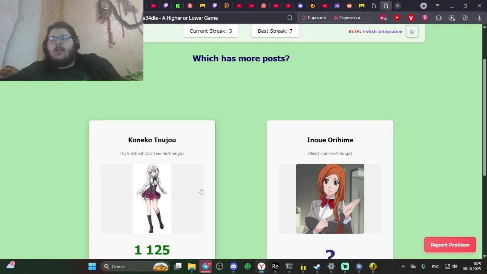Open the tab with orange swirl icon
This screenshot has width=487, height=274.
pos(313,6)
